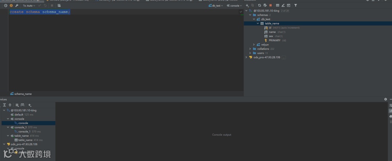Open the Tx: Auto transaction mode dropdown
This screenshot has width=392, height=161.
[29, 5]
